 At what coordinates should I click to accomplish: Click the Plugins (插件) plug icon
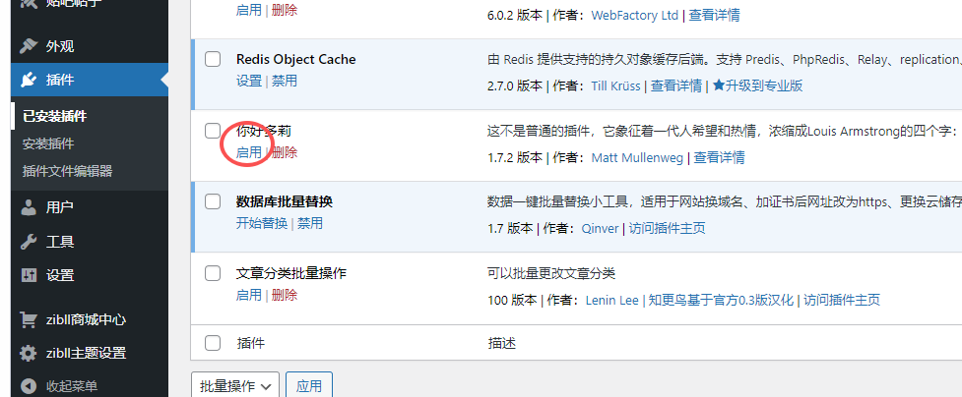[29, 80]
